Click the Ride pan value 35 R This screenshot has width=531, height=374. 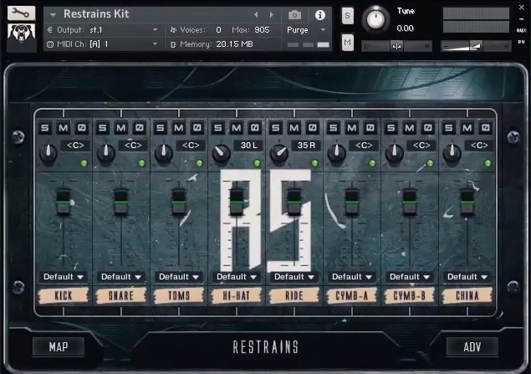[x=306, y=146]
